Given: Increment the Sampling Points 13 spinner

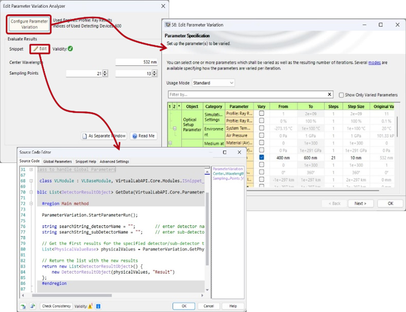Looking at the screenshot, I should coord(154,72).
